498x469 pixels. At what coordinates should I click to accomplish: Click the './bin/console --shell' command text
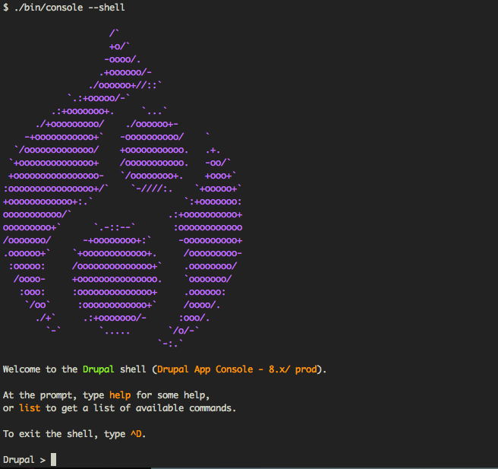click(x=70, y=8)
